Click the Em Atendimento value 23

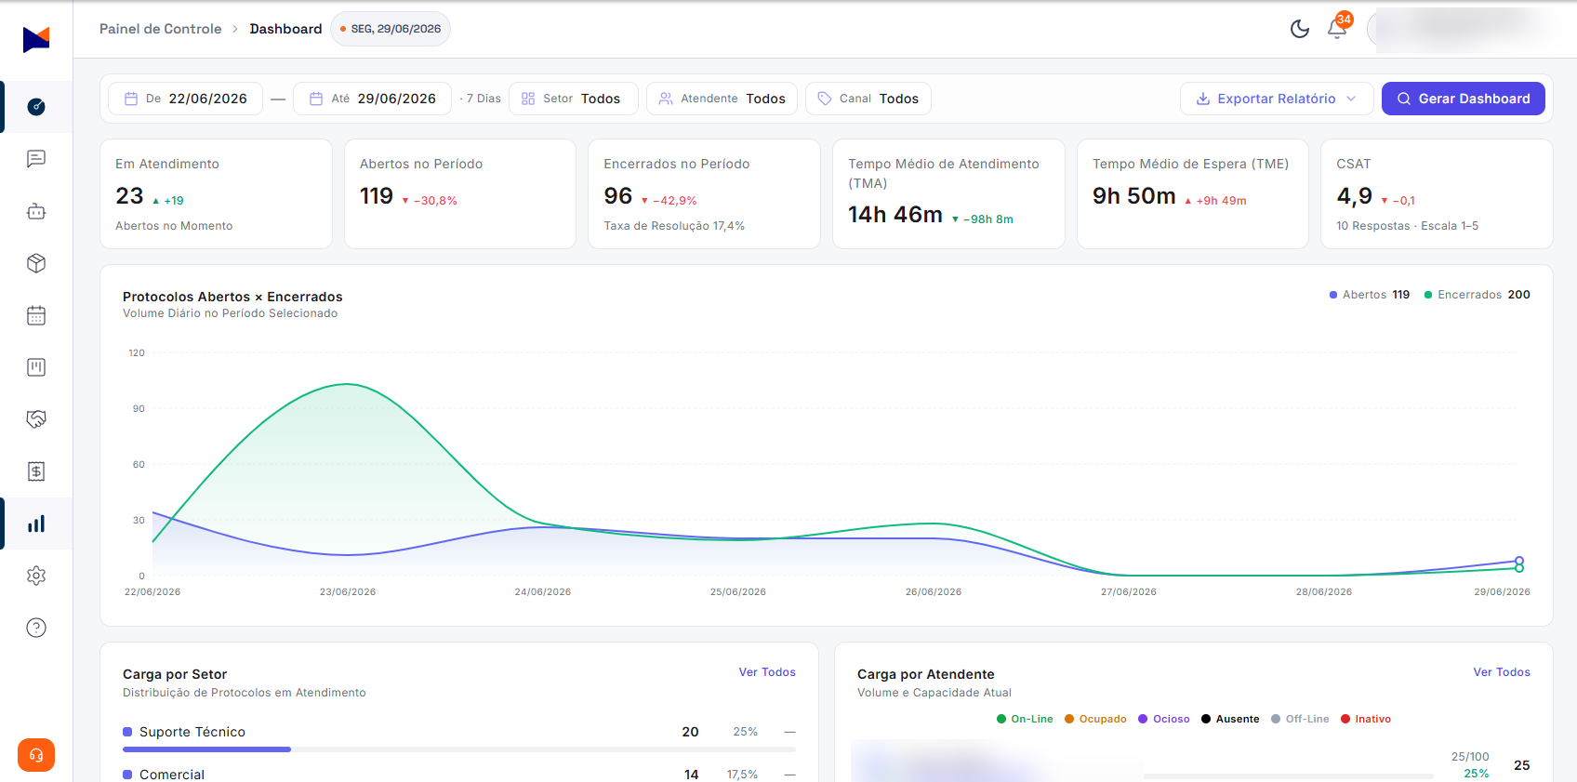tap(129, 196)
